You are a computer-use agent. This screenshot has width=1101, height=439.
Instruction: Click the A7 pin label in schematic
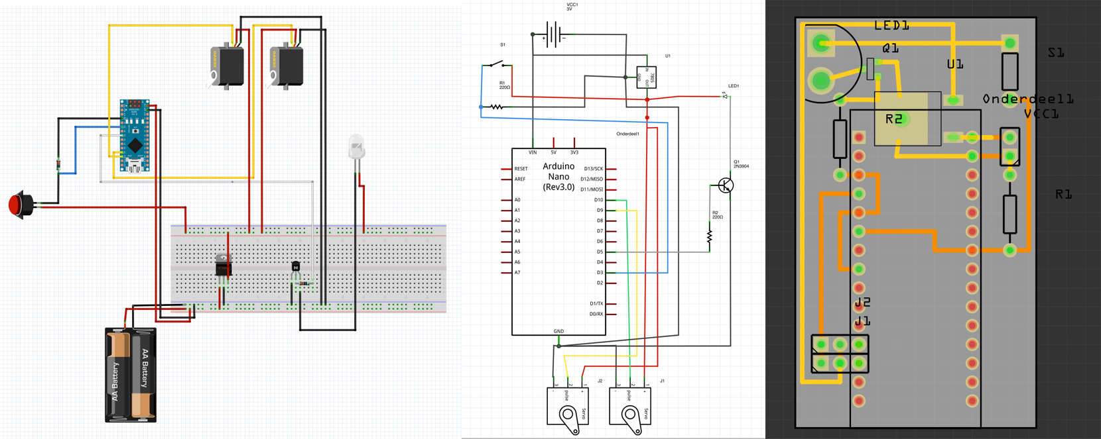(x=517, y=272)
